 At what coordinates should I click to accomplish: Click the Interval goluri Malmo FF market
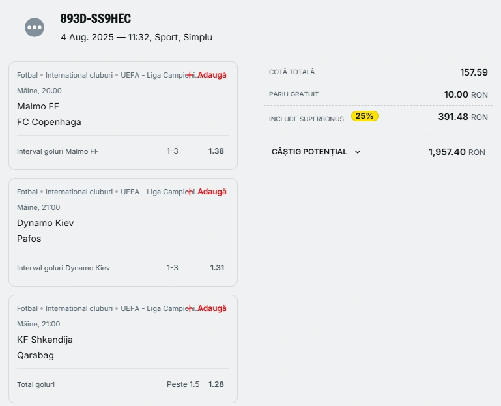pos(57,151)
